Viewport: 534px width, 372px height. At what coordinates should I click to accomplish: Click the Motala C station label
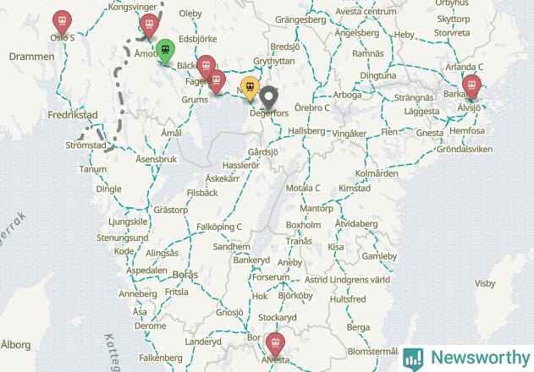click(303, 189)
